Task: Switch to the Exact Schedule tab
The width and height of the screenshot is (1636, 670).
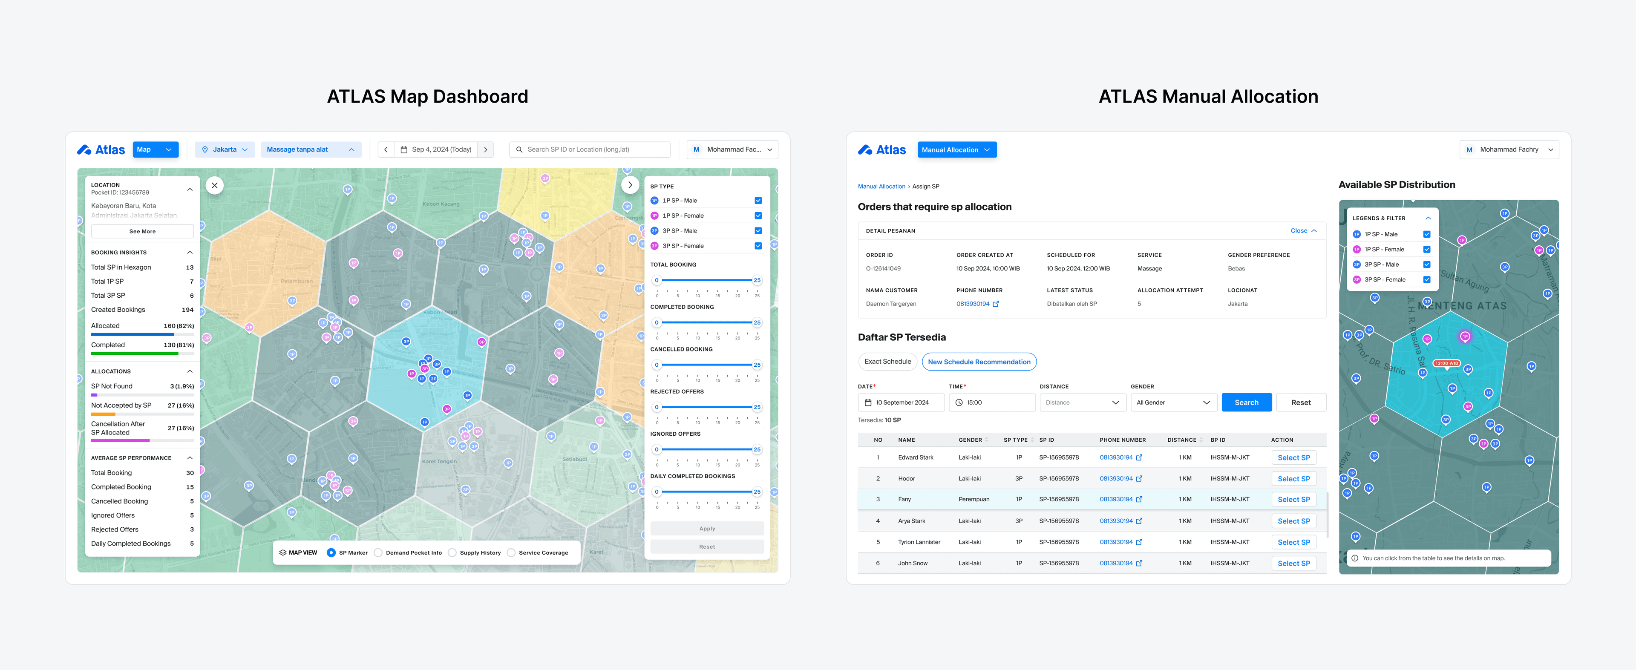Action: pos(887,362)
